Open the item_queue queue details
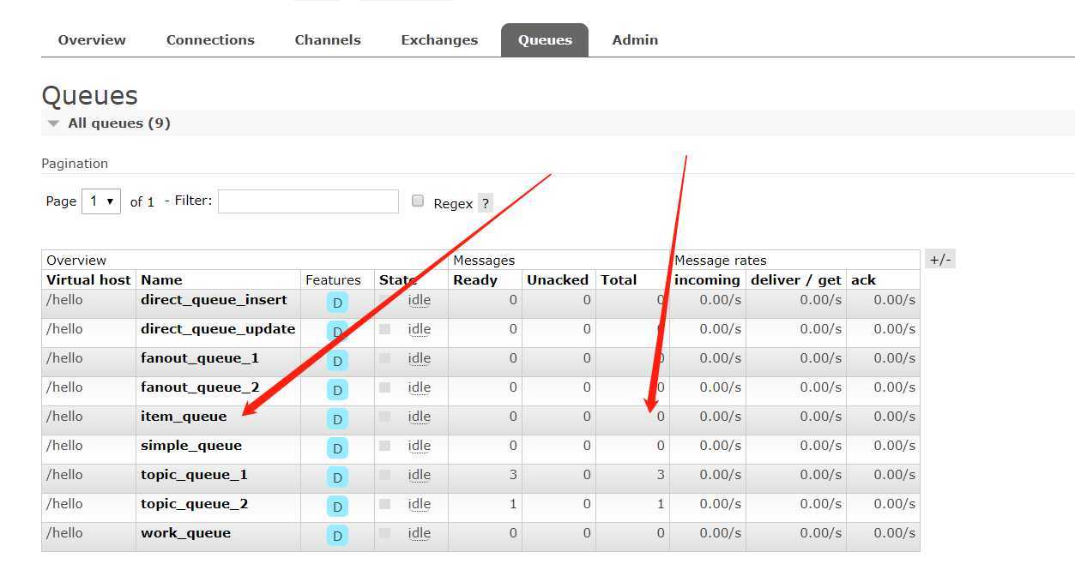This screenshot has height=570, width=1075. pyautogui.click(x=184, y=417)
